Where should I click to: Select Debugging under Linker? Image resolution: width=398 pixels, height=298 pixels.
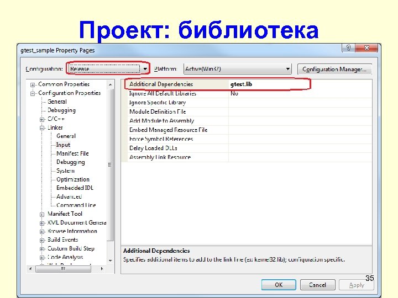pyautogui.click(x=71, y=162)
